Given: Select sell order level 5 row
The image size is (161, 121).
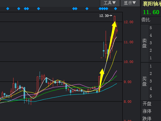Looking at the screenshot, I should (x=155, y=28).
